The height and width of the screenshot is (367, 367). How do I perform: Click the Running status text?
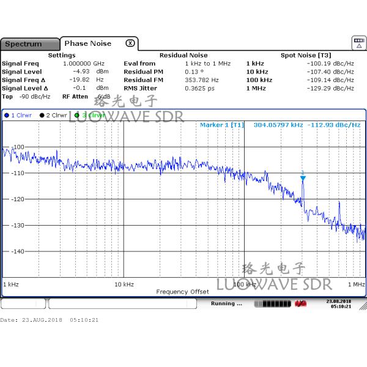point(226,303)
